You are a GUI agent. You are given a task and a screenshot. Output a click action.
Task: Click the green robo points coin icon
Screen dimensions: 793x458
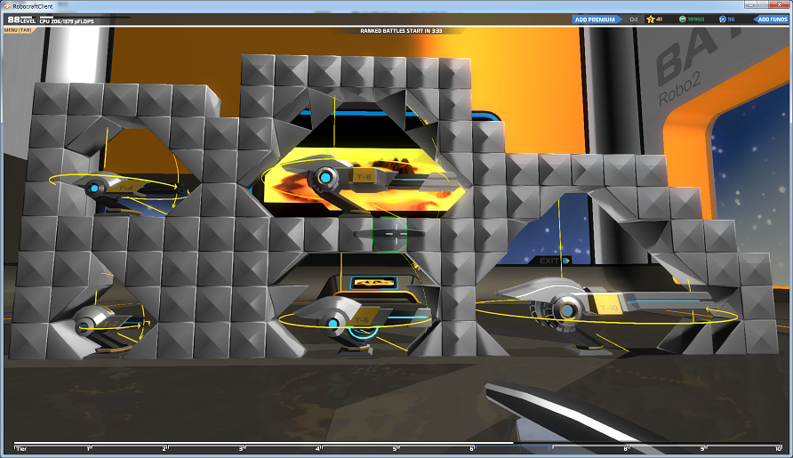pos(682,20)
